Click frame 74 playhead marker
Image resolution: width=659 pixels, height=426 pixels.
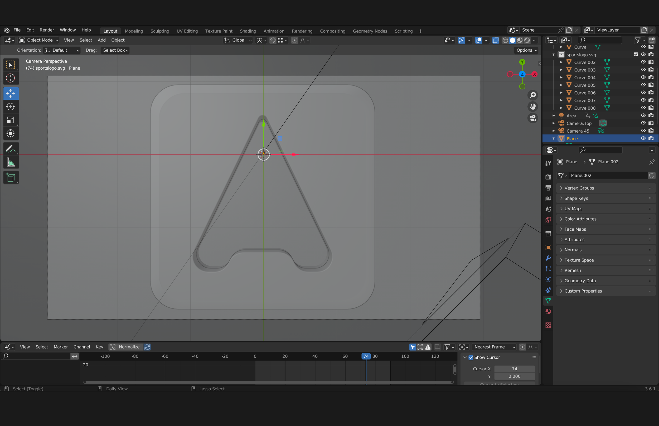coord(366,356)
